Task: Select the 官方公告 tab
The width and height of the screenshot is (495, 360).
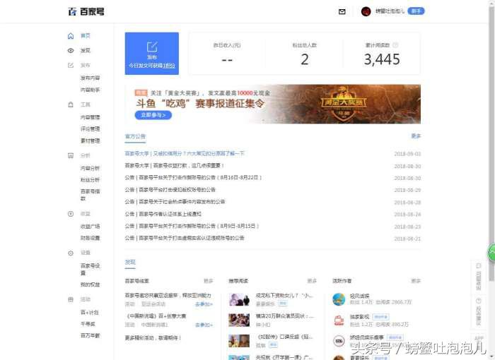Action: coord(135,136)
